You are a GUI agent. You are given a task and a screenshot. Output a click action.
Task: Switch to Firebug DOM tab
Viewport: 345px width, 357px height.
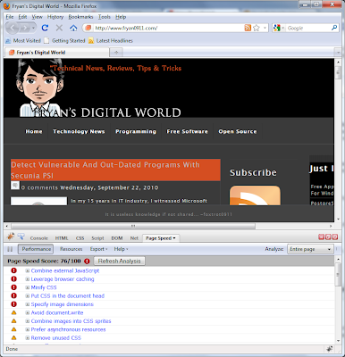(117, 238)
